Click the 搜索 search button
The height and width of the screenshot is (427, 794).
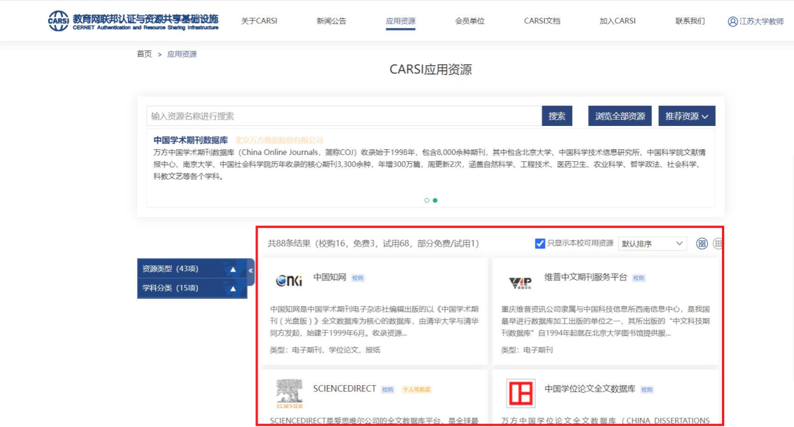tap(557, 116)
